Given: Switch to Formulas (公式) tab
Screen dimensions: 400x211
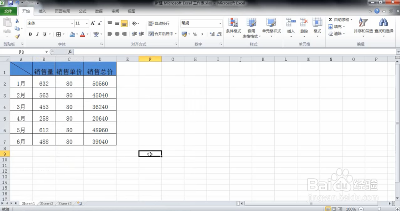Looking at the screenshot, I should point(82,11).
